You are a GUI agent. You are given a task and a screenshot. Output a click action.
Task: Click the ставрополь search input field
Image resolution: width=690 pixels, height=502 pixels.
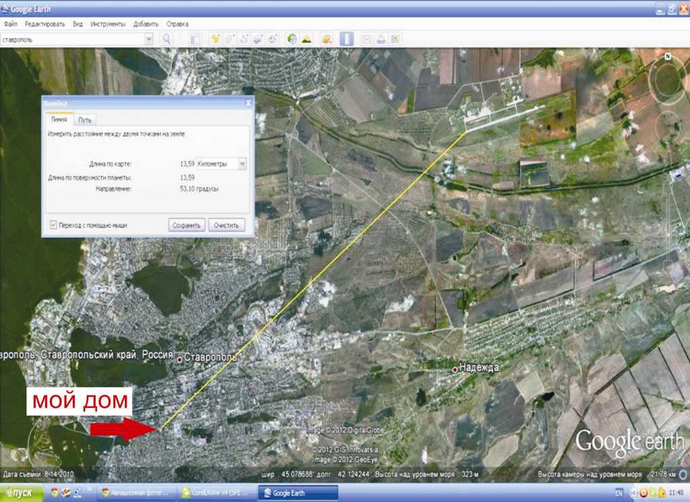coord(72,40)
